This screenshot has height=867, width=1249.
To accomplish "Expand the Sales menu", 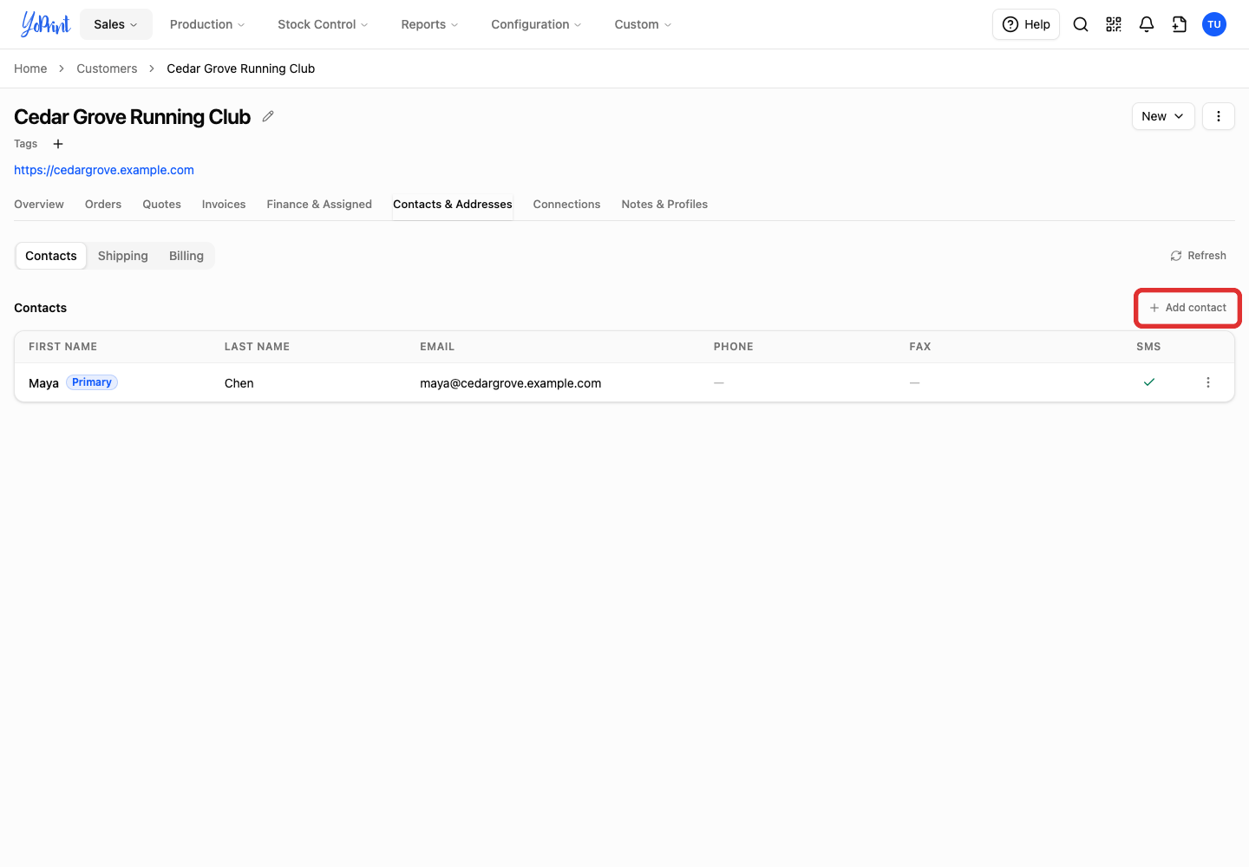I will 116,24.
